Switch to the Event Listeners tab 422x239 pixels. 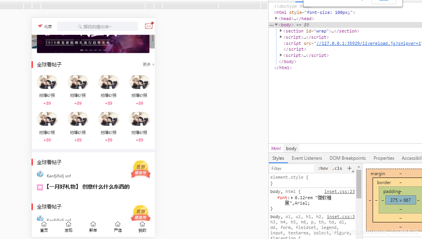(307, 158)
